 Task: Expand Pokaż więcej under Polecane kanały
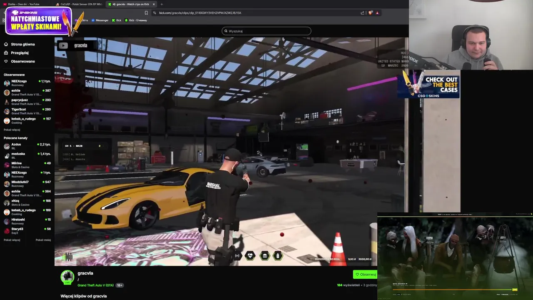12,240
